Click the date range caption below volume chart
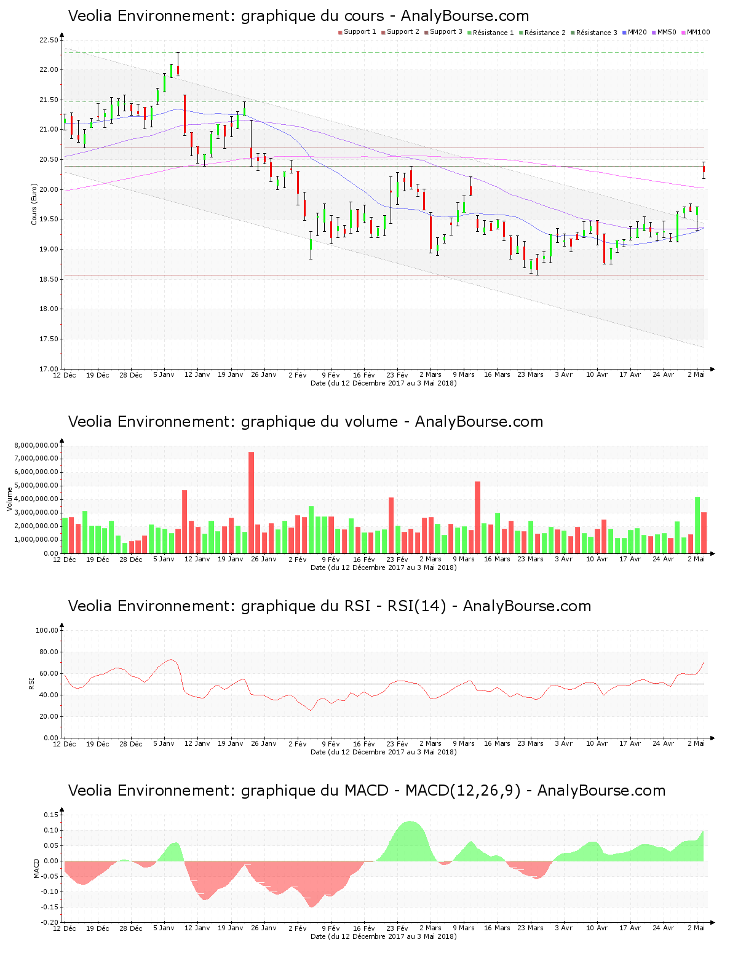Image resolution: width=738 pixels, height=953 pixels. [384, 567]
